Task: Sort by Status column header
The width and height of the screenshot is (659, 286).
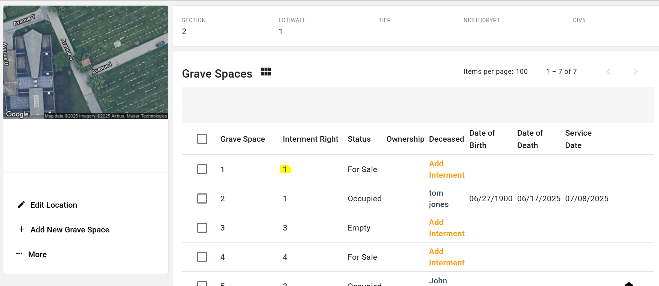Action: (359, 139)
